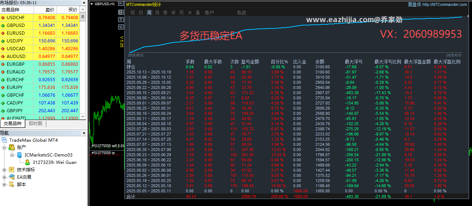Click the 持仓 positions row label
The width and height of the screenshot is (472, 206).
(x=131, y=67)
